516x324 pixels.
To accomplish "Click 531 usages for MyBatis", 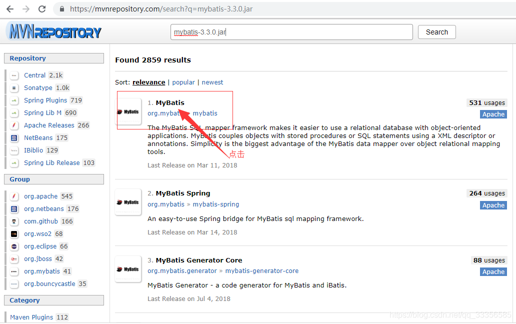I will tap(487, 103).
